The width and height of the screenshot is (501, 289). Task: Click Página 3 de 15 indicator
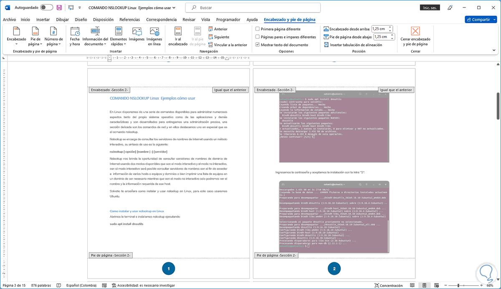pos(14,286)
